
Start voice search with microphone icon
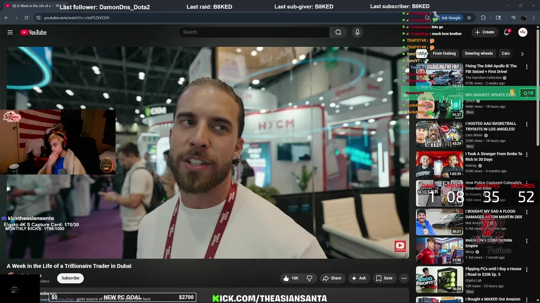coord(357,32)
